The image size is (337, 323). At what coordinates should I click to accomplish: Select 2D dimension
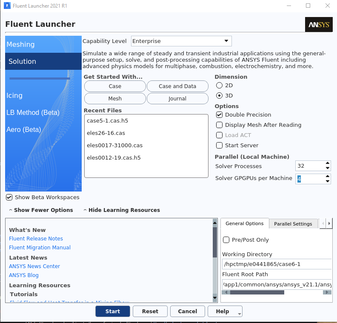pos(219,85)
